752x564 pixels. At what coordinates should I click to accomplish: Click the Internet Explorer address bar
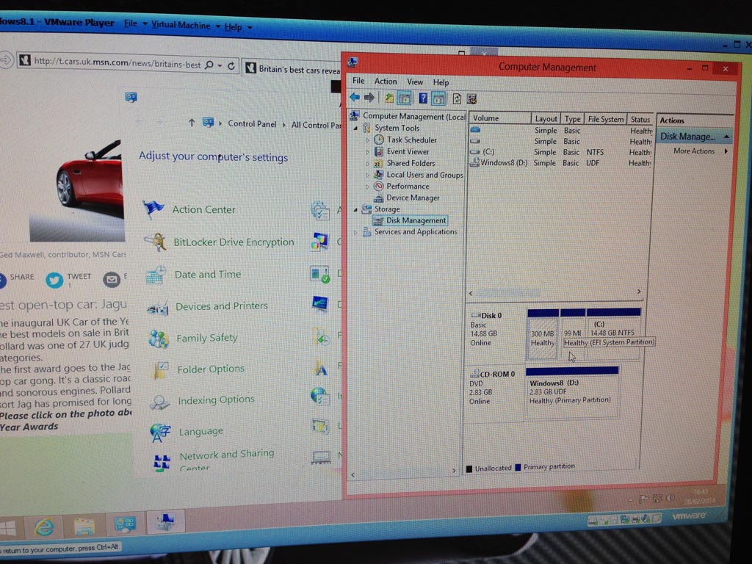tap(117, 62)
